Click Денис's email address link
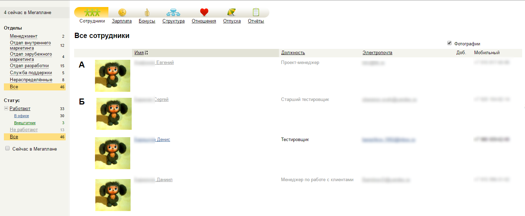The width and height of the screenshot is (525, 216). [388, 140]
